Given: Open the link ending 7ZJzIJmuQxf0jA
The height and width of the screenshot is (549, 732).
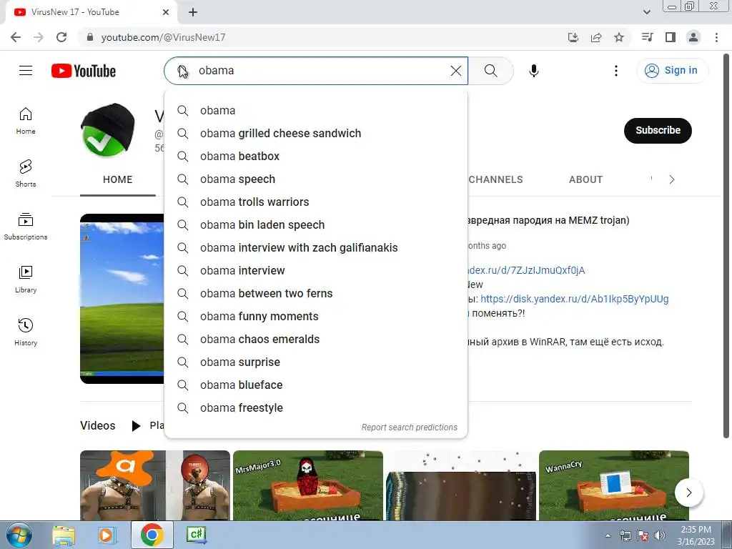Looking at the screenshot, I should pyautogui.click(x=526, y=270).
